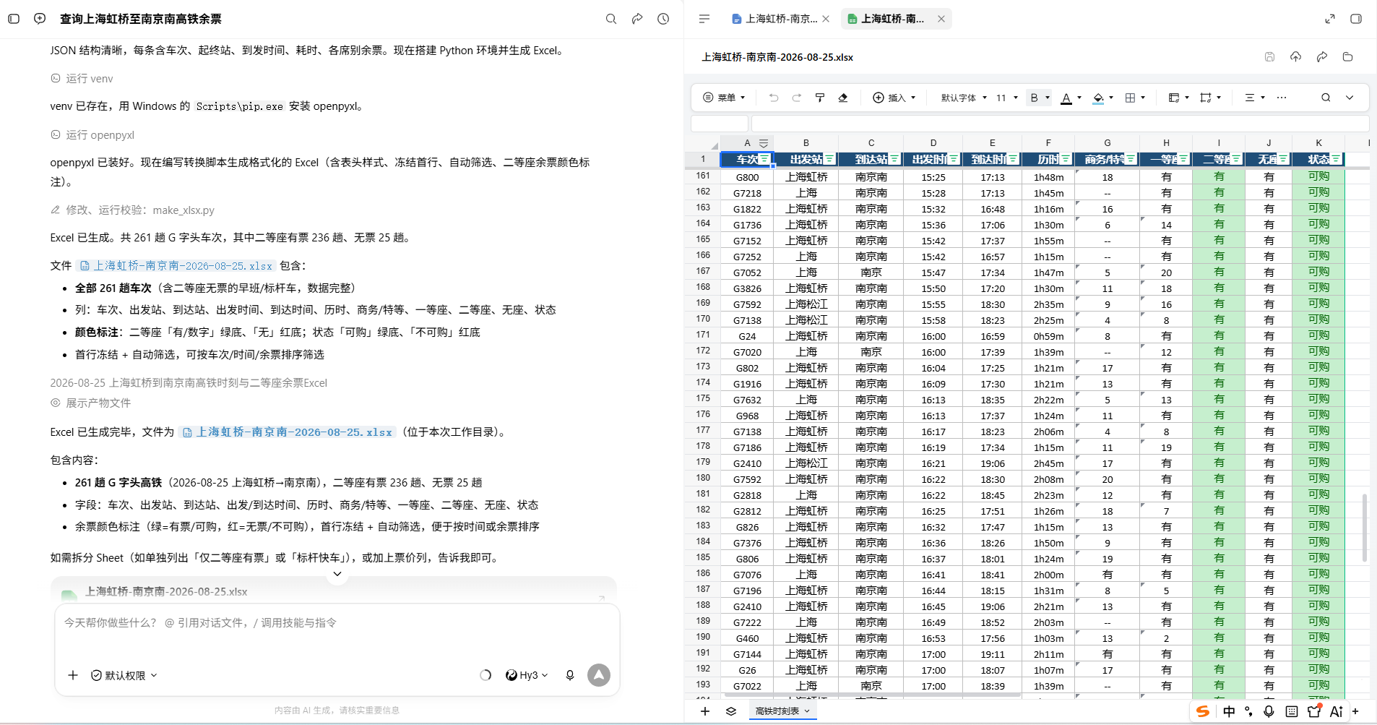Show more toolbar options via the ellipsis
The image size is (1377, 725).
point(1282,98)
